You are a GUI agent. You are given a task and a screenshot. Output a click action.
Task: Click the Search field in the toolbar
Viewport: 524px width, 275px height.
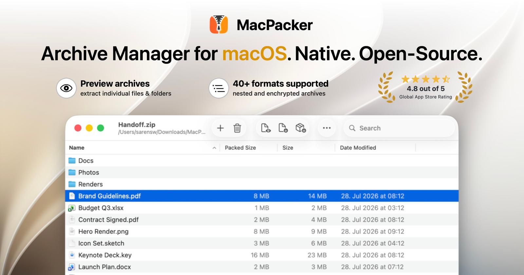pos(399,128)
